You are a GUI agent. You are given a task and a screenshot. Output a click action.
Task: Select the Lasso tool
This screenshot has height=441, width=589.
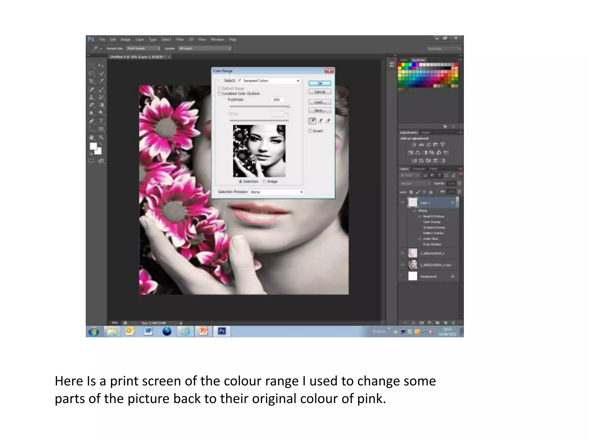[92, 73]
